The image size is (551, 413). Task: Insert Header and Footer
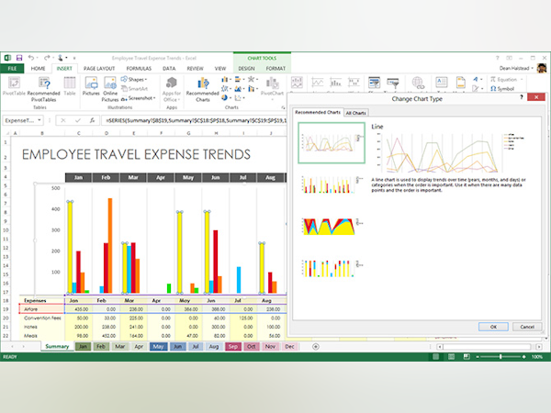point(460,84)
